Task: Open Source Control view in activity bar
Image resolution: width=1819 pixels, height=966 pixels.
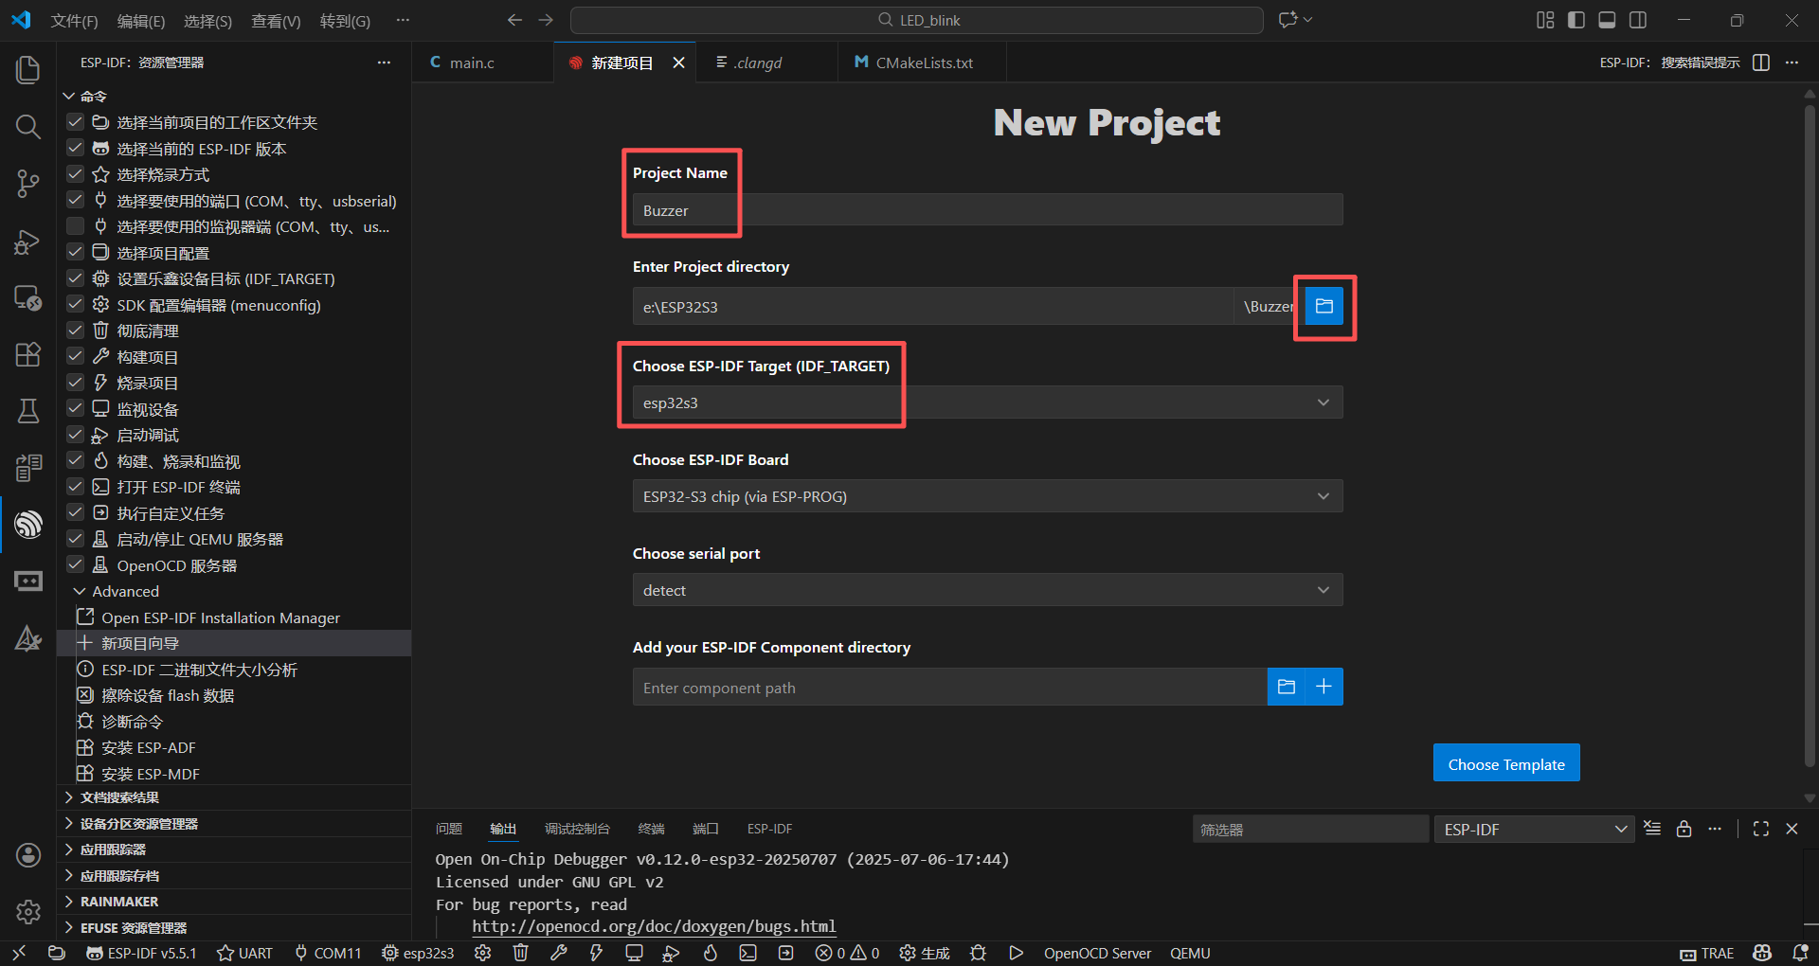Action: pos(28,184)
